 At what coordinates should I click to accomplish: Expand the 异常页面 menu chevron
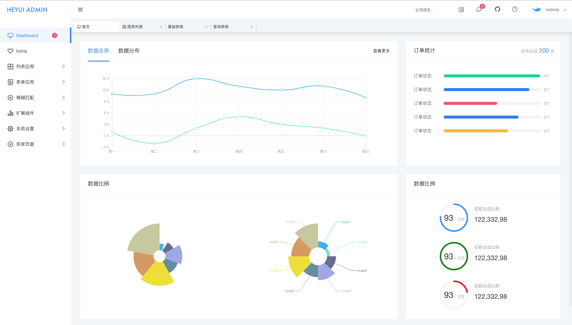click(63, 144)
